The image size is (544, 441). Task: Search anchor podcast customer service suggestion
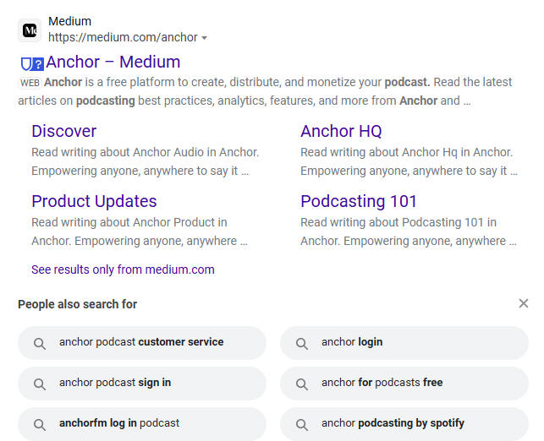142,343
